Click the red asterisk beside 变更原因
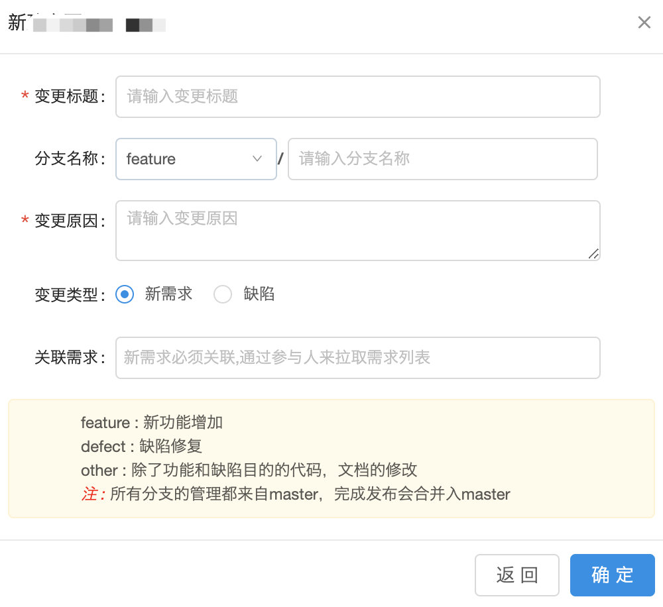 [25, 221]
